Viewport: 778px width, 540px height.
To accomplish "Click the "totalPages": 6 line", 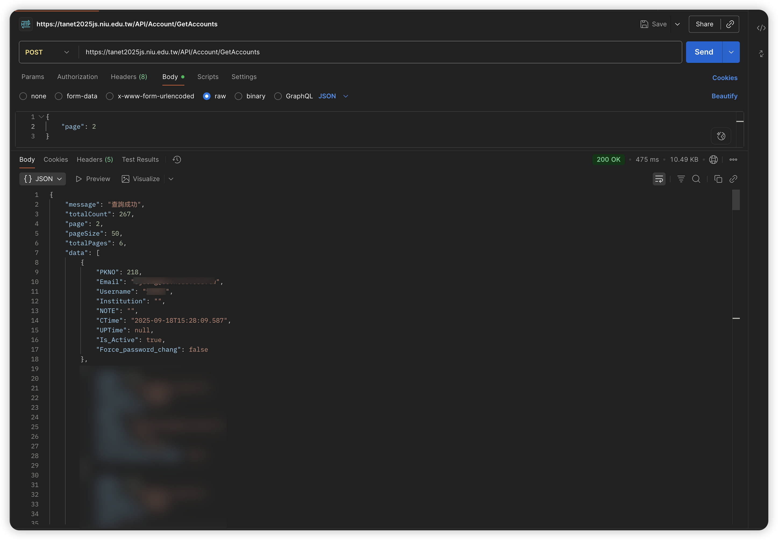I will 96,243.
